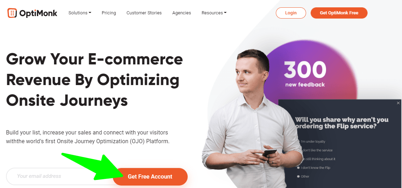Image resolution: width=402 pixels, height=188 pixels.
Task: Select "I'm under loyalty" radio option
Action: tap(311, 141)
